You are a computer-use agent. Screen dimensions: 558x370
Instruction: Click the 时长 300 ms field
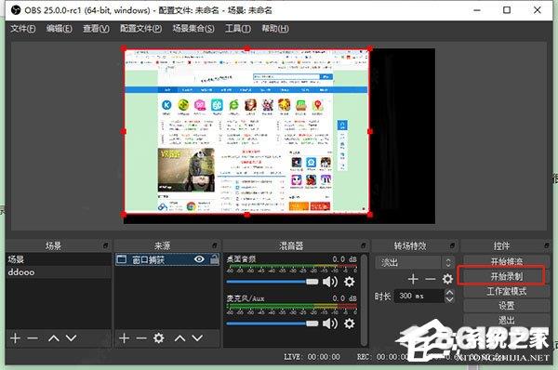tap(419, 296)
